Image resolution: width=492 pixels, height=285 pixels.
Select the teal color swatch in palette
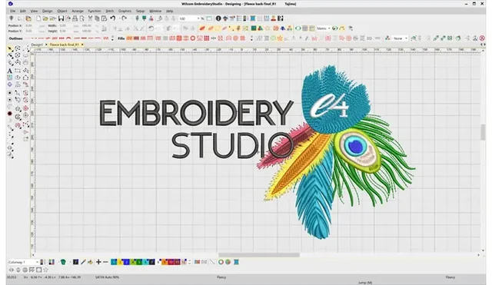[x=114, y=262]
